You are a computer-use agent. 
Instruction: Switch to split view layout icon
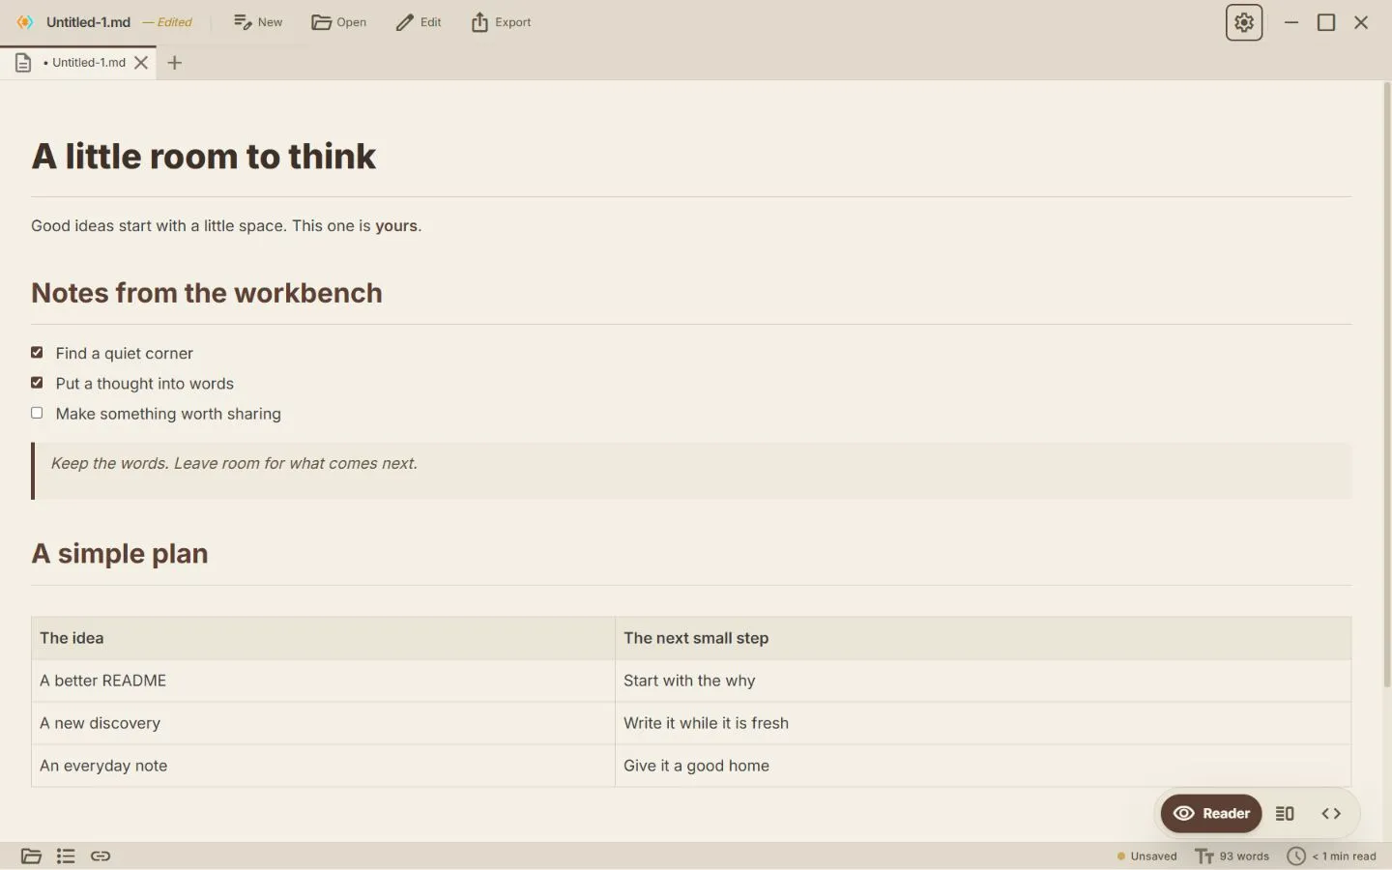point(1285,814)
